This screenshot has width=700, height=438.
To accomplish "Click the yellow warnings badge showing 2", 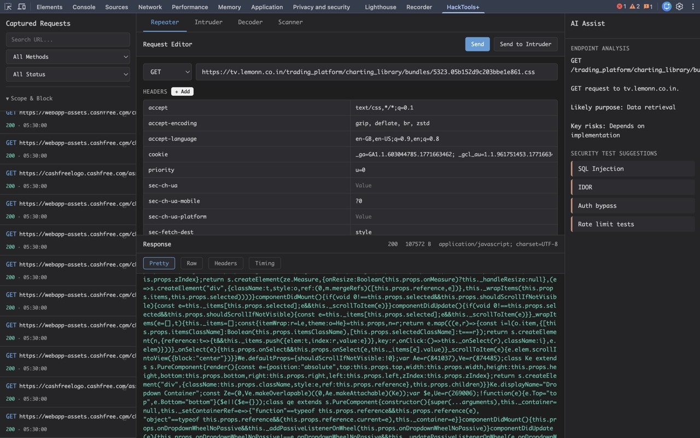I will [x=633, y=7].
